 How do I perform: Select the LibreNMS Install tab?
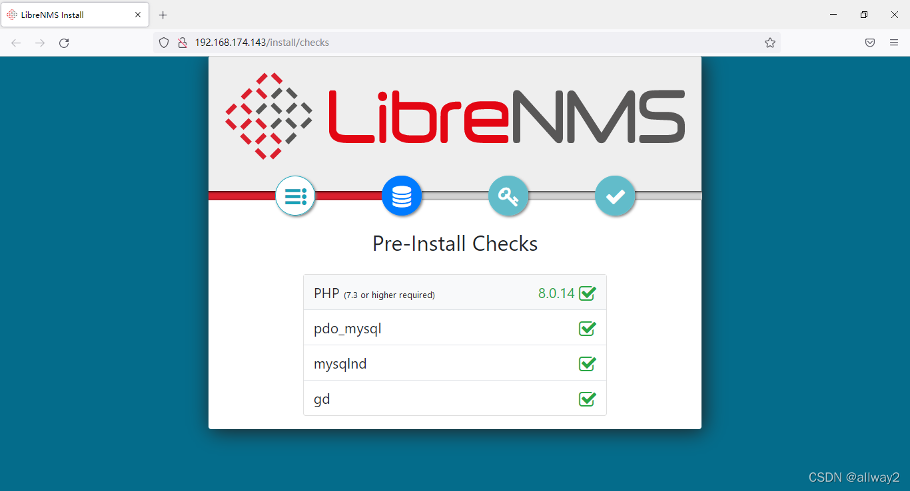pyautogui.click(x=75, y=15)
